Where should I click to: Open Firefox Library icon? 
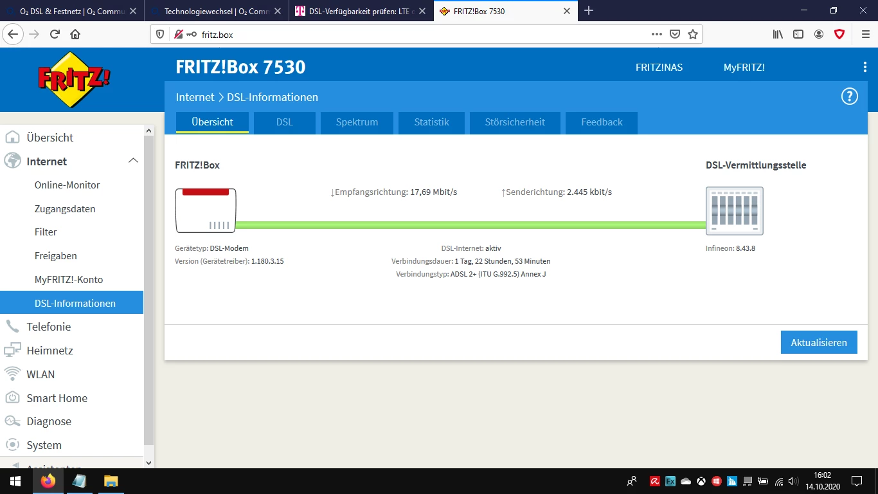tap(778, 34)
